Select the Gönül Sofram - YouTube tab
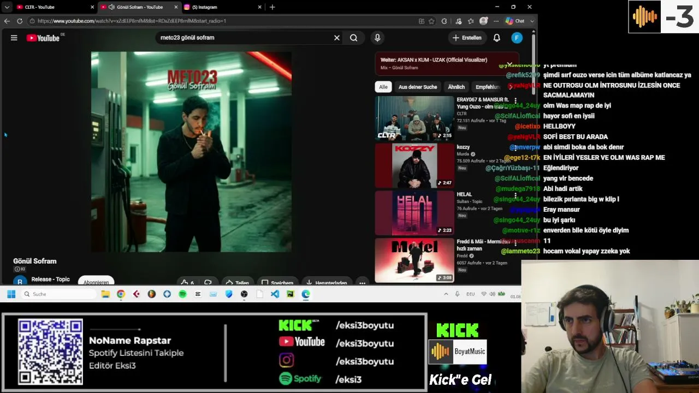Screen dimensions: 699x393 tap(139, 7)
